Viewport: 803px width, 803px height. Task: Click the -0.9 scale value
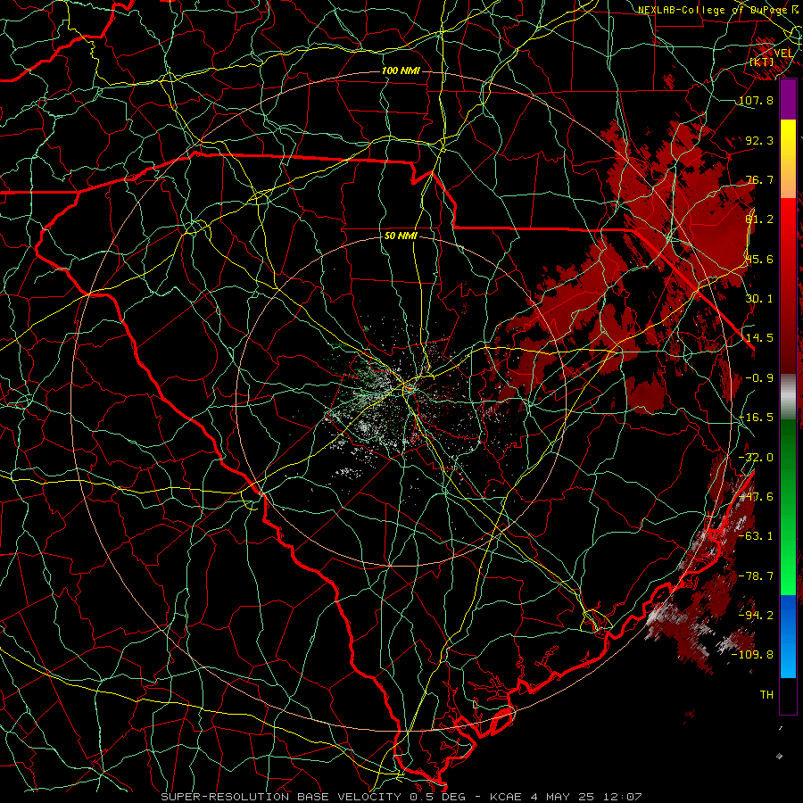pyautogui.click(x=759, y=378)
